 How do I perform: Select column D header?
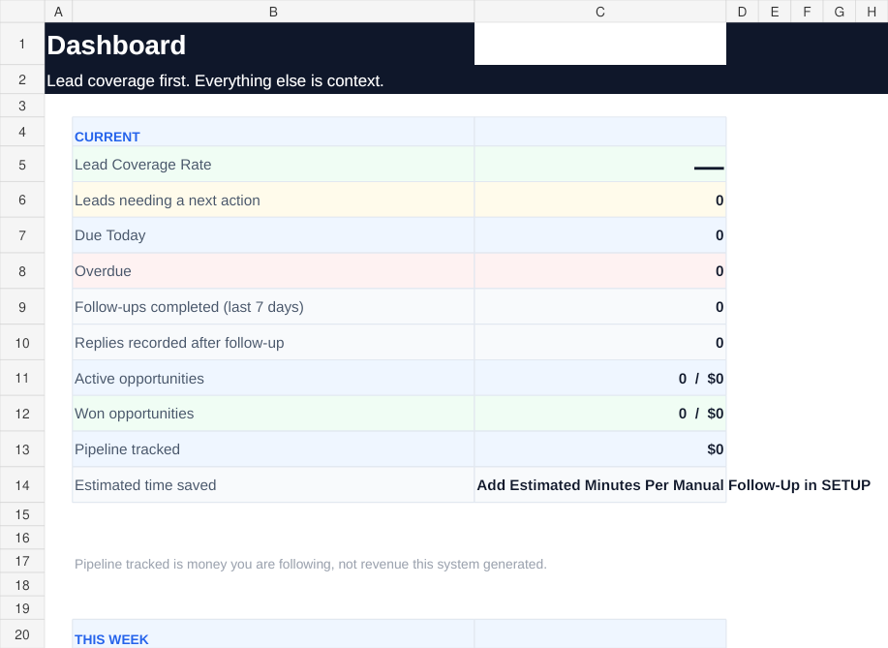point(742,12)
